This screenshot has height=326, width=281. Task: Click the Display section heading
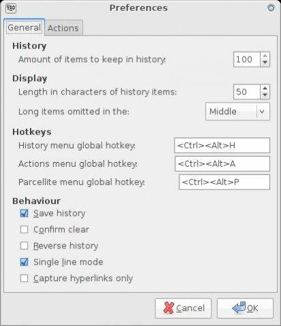pyautogui.click(x=30, y=78)
